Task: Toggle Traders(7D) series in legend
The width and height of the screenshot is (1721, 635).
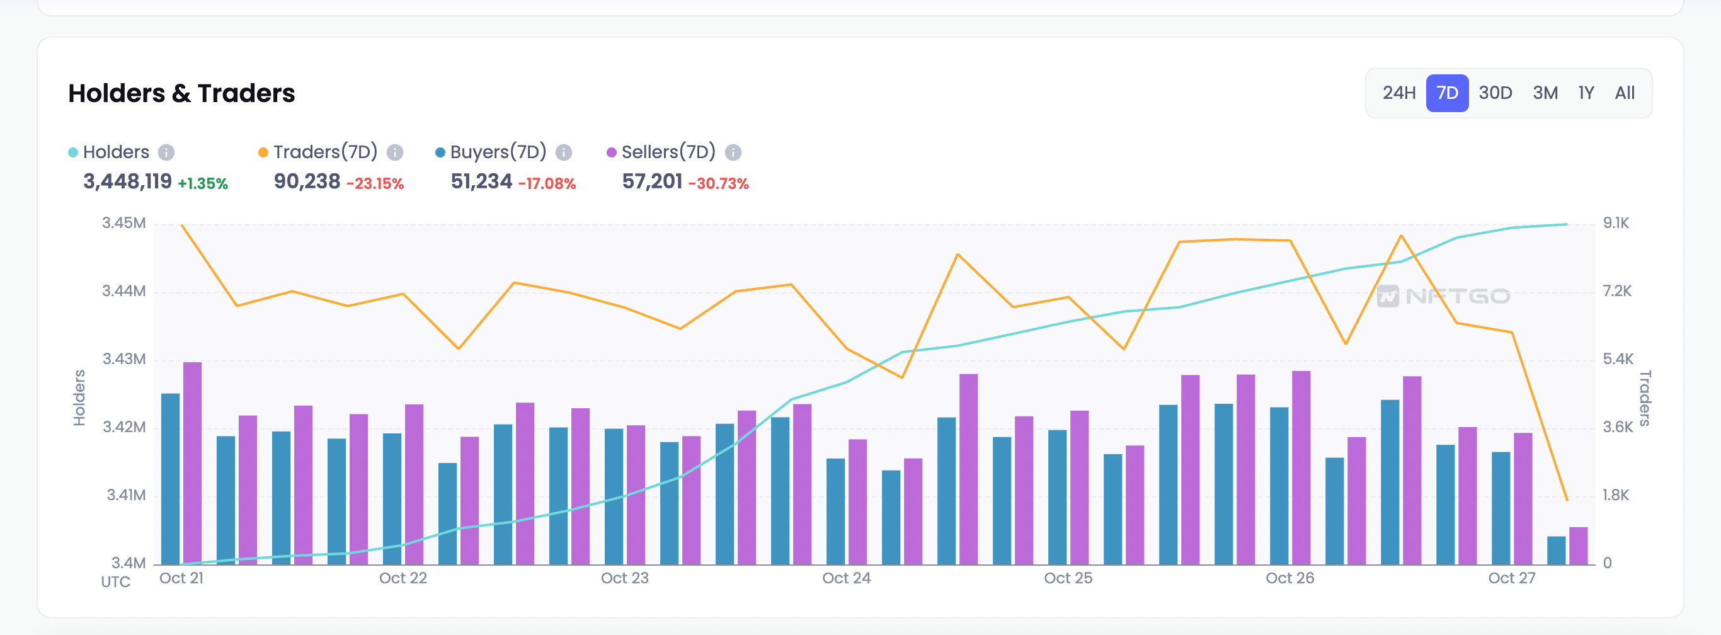Action: coord(325,152)
